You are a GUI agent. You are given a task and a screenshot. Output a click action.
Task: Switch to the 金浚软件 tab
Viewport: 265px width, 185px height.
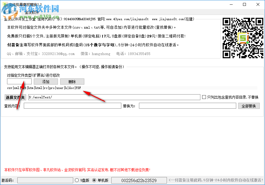32,12
